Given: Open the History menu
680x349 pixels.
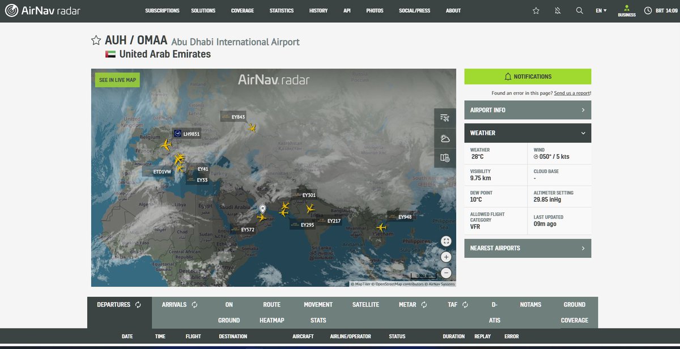Looking at the screenshot, I should tap(318, 11).
